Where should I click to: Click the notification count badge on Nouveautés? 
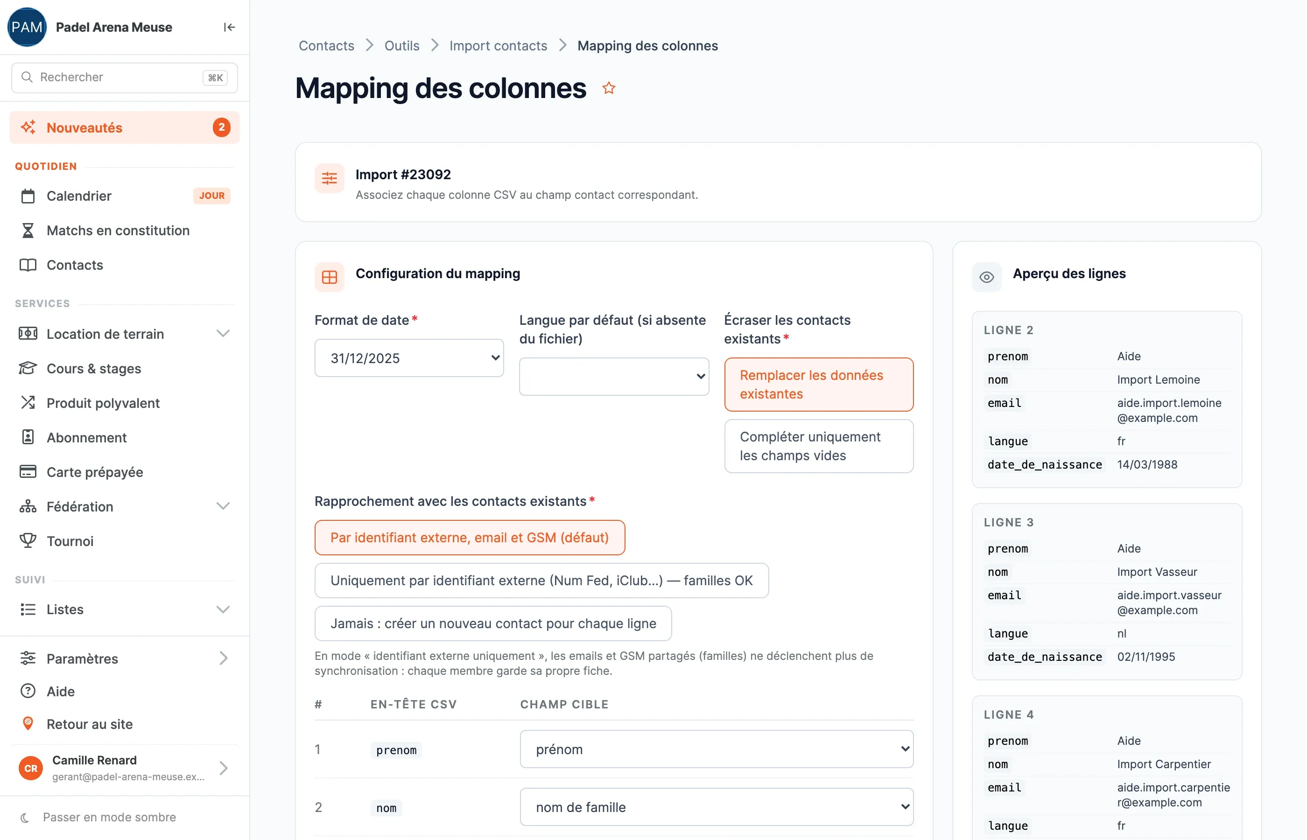(221, 128)
